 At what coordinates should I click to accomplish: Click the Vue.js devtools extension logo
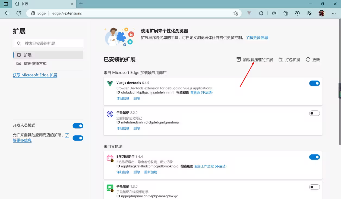tap(110, 84)
